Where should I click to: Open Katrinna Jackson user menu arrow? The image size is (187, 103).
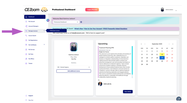click(176, 11)
